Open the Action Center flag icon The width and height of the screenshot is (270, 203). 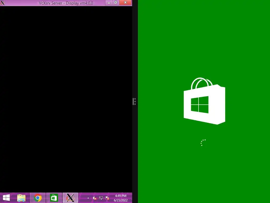(107, 198)
